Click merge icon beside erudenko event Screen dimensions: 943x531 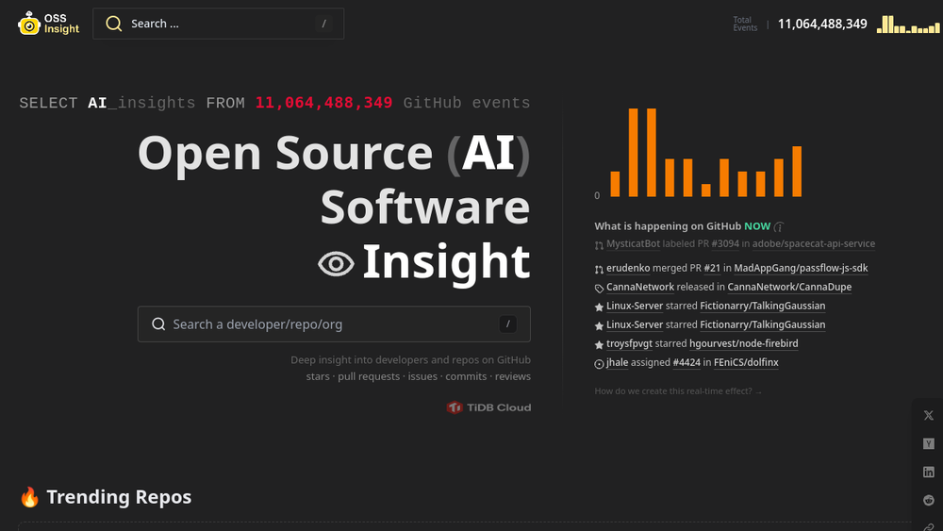(599, 270)
